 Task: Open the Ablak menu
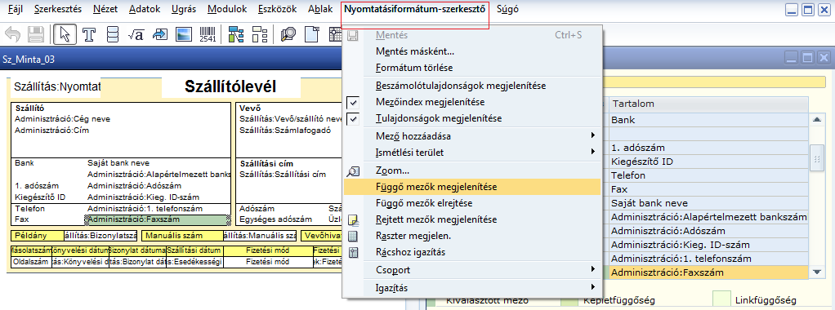(320, 9)
